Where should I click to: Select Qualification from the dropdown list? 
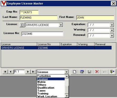click(x=51, y=88)
